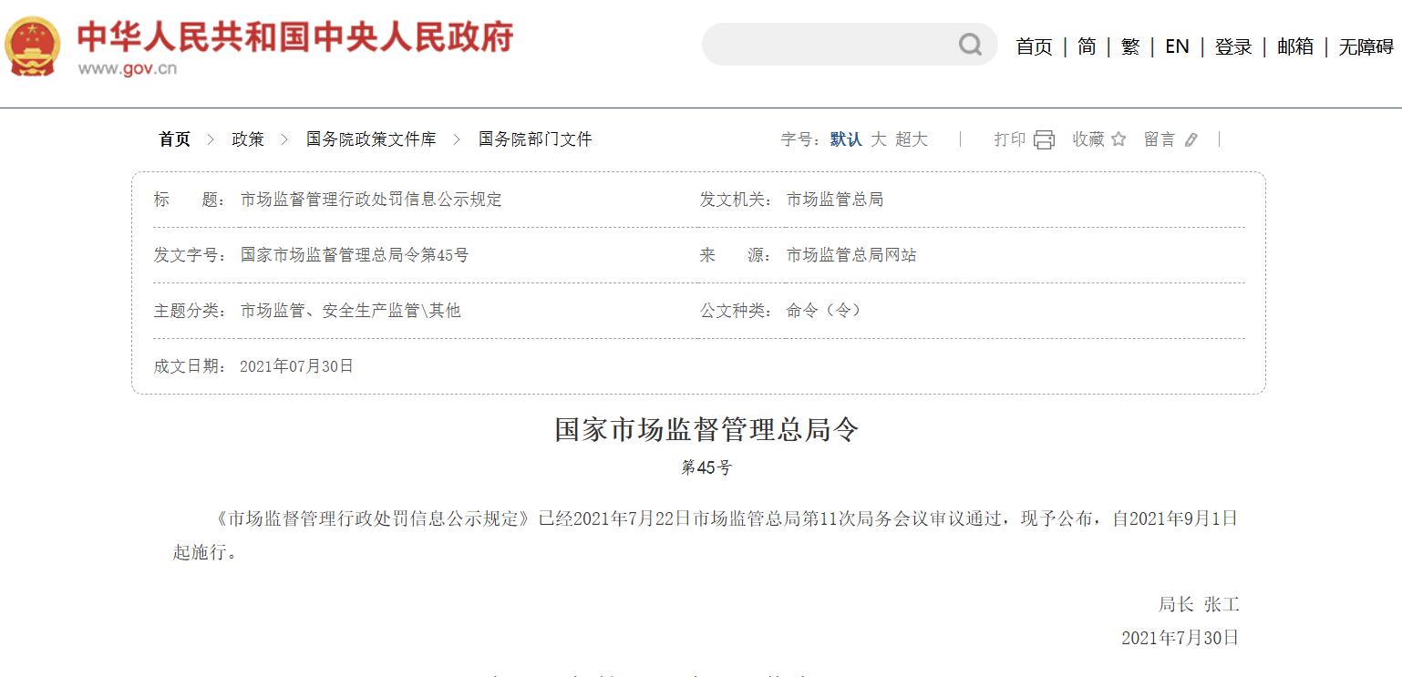The width and height of the screenshot is (1402, 677).
Task: Open the 登录 login link
Action: click(1233, 46)
